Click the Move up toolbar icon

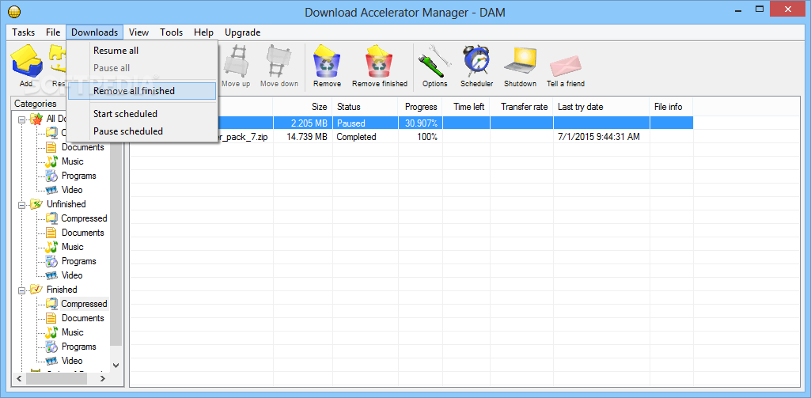pos(235,62)
